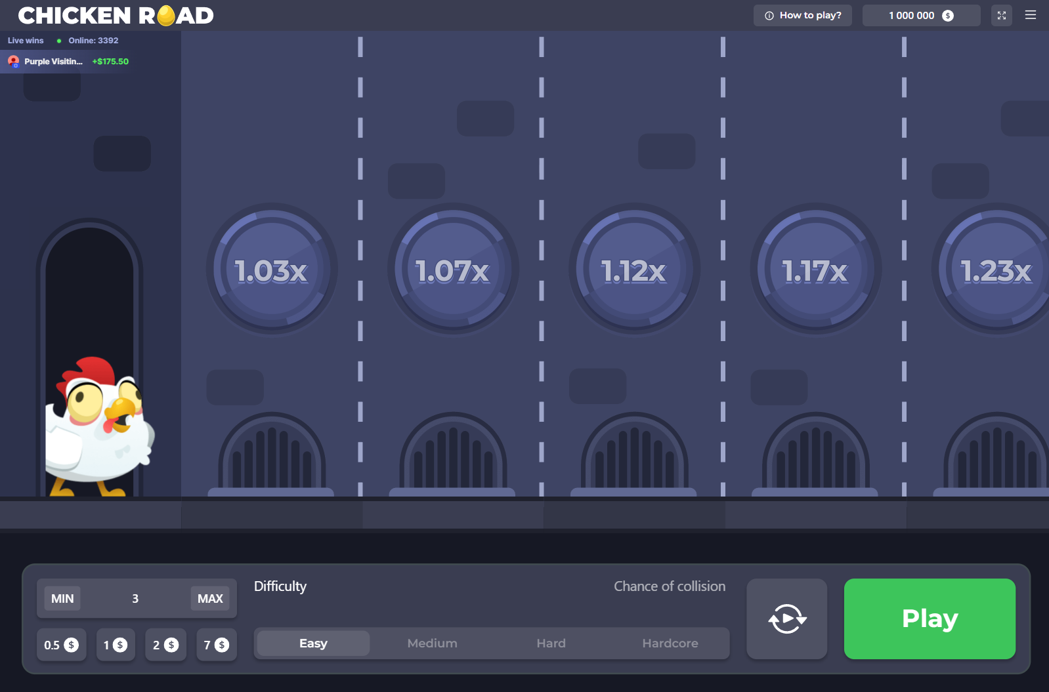The height and width of the screenshot is (692, 1049).
Task: Toggle fullscreen mode icon
Action: [x=1001, y=15]
